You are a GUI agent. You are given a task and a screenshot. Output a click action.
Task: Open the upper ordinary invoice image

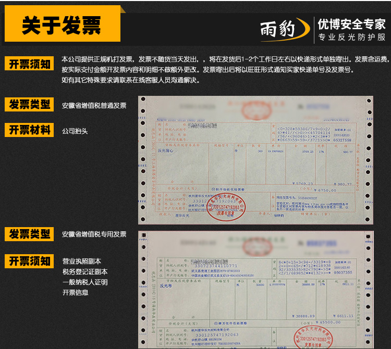coord(255,160)
